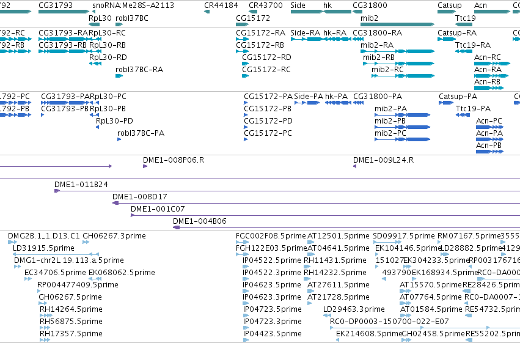520x343 pixels.
Task: Click protein Side-PA label
Action: pyautogui.click(x=309, y=97)
